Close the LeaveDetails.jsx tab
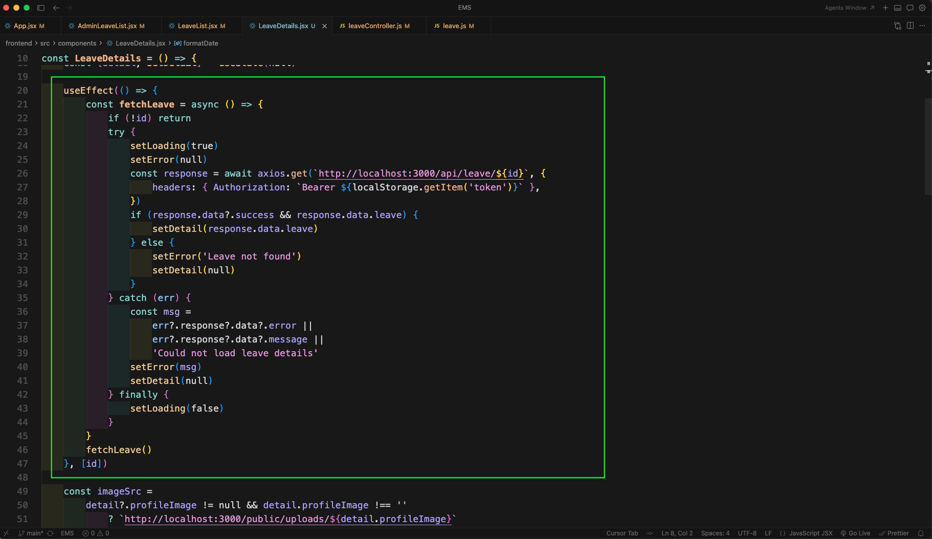Image resolution: width=932 pixels, height=539 pixels. pos(324,26)
